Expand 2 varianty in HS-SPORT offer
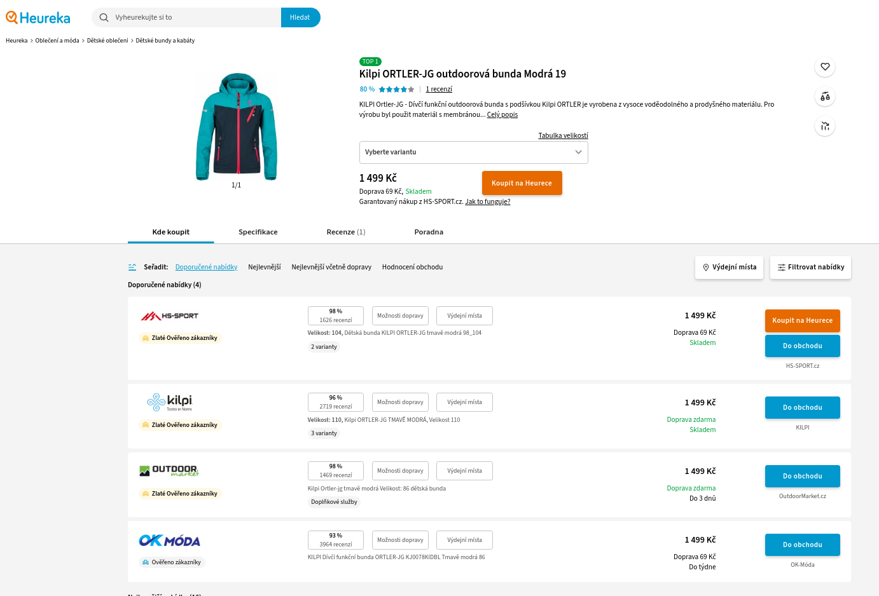The image size is (879, 596). pos(324,347)
